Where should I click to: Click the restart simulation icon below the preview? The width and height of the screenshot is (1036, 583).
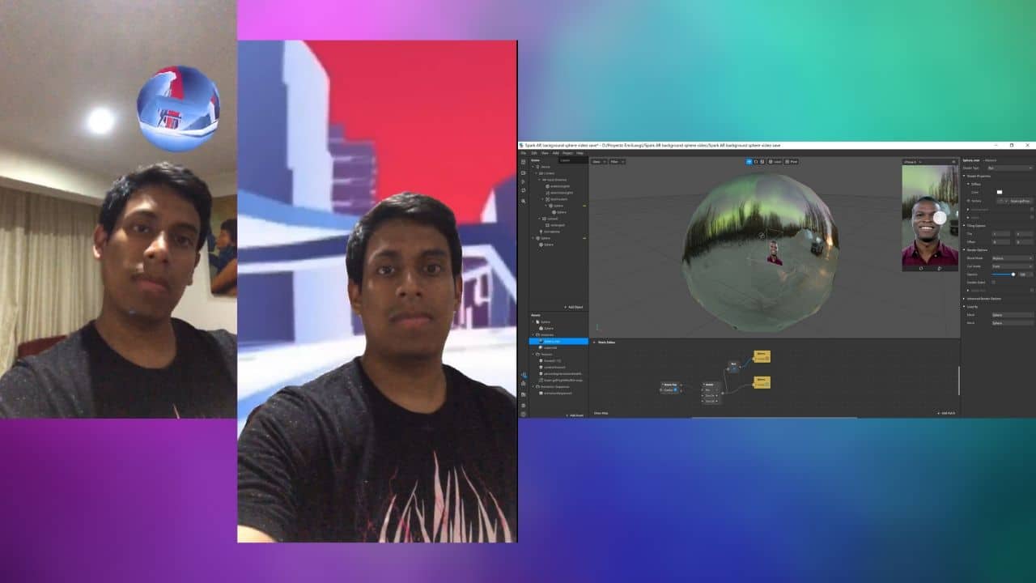(921, 267)
